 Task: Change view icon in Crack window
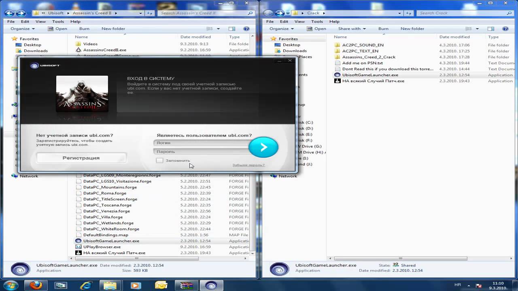pyautogui.click(x=469, y=29)
